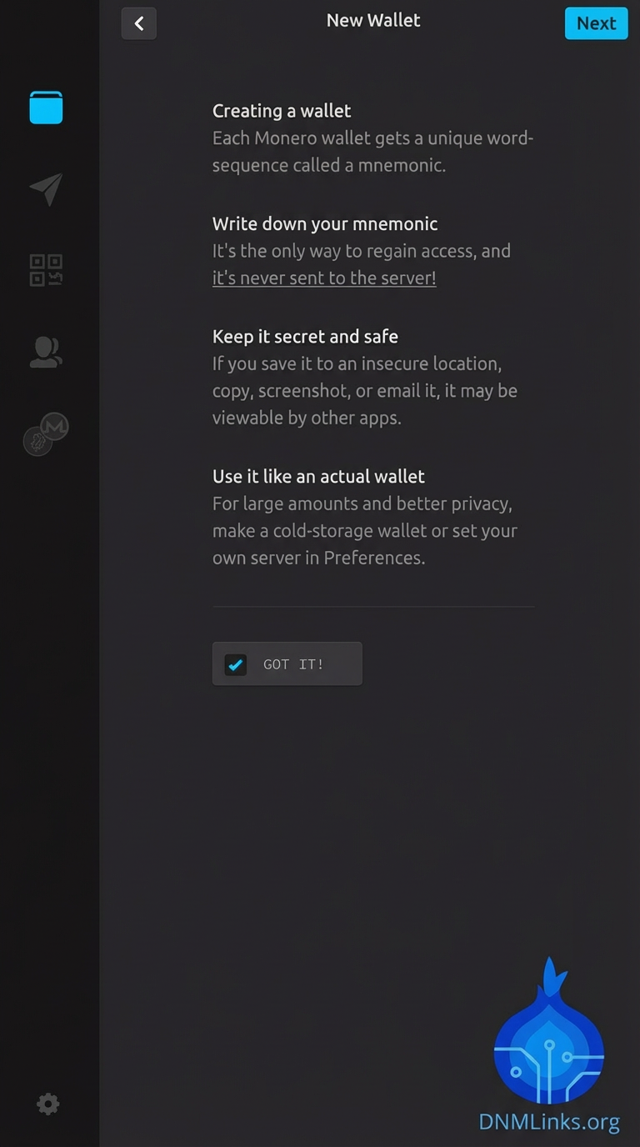Click the Monero coin exchange icon
The width and height of the screenshot is (640, 1147).
point(46,433)
